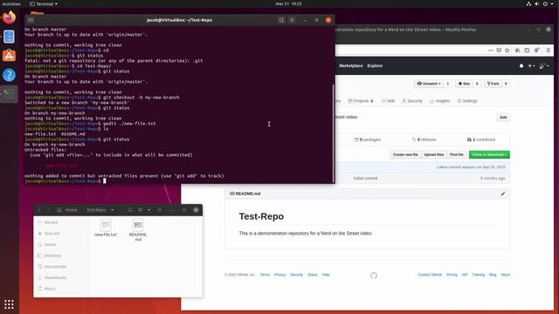Image resolution: width=559 pixels, height=314 pixels.
Task: Click the terminal new tab icon
Action: click(x=31, y=20)
